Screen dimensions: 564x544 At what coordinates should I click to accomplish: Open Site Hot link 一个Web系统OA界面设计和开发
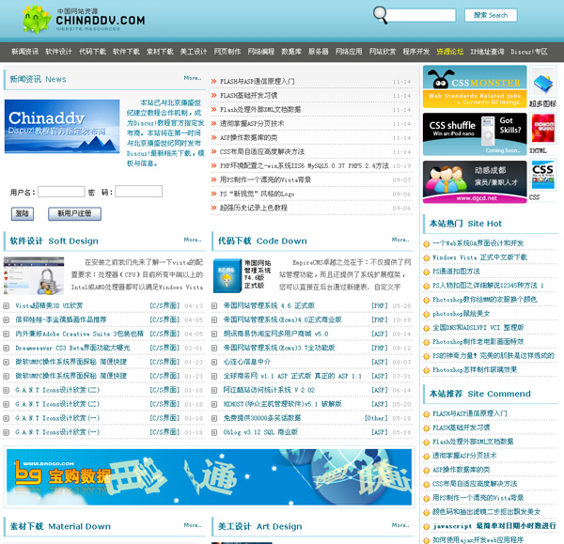click(478, 243)
